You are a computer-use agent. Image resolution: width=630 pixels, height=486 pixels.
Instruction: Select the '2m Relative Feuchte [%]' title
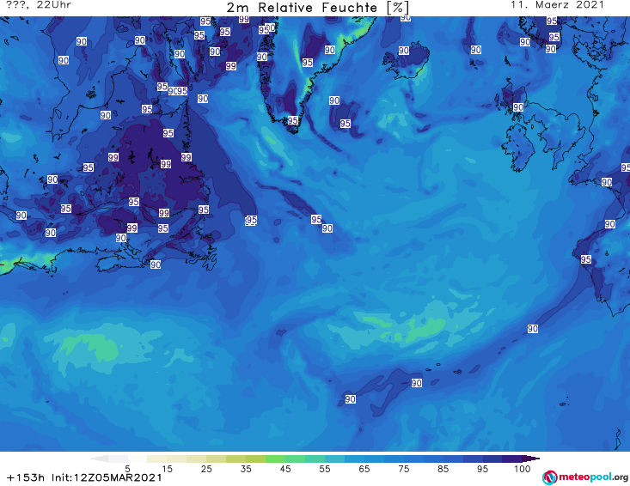pyautogui.click(x=318, y=7)
